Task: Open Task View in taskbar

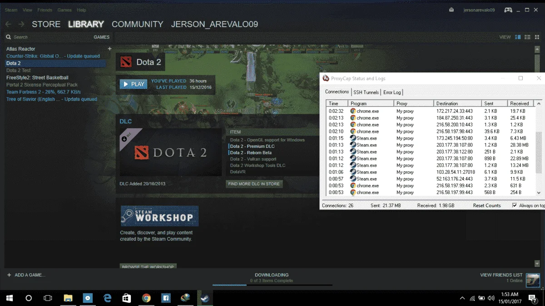Action: (x=48, y=298)
